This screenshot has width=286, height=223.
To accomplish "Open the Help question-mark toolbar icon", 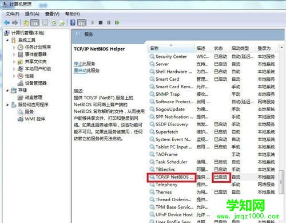I will pos(73,22).
